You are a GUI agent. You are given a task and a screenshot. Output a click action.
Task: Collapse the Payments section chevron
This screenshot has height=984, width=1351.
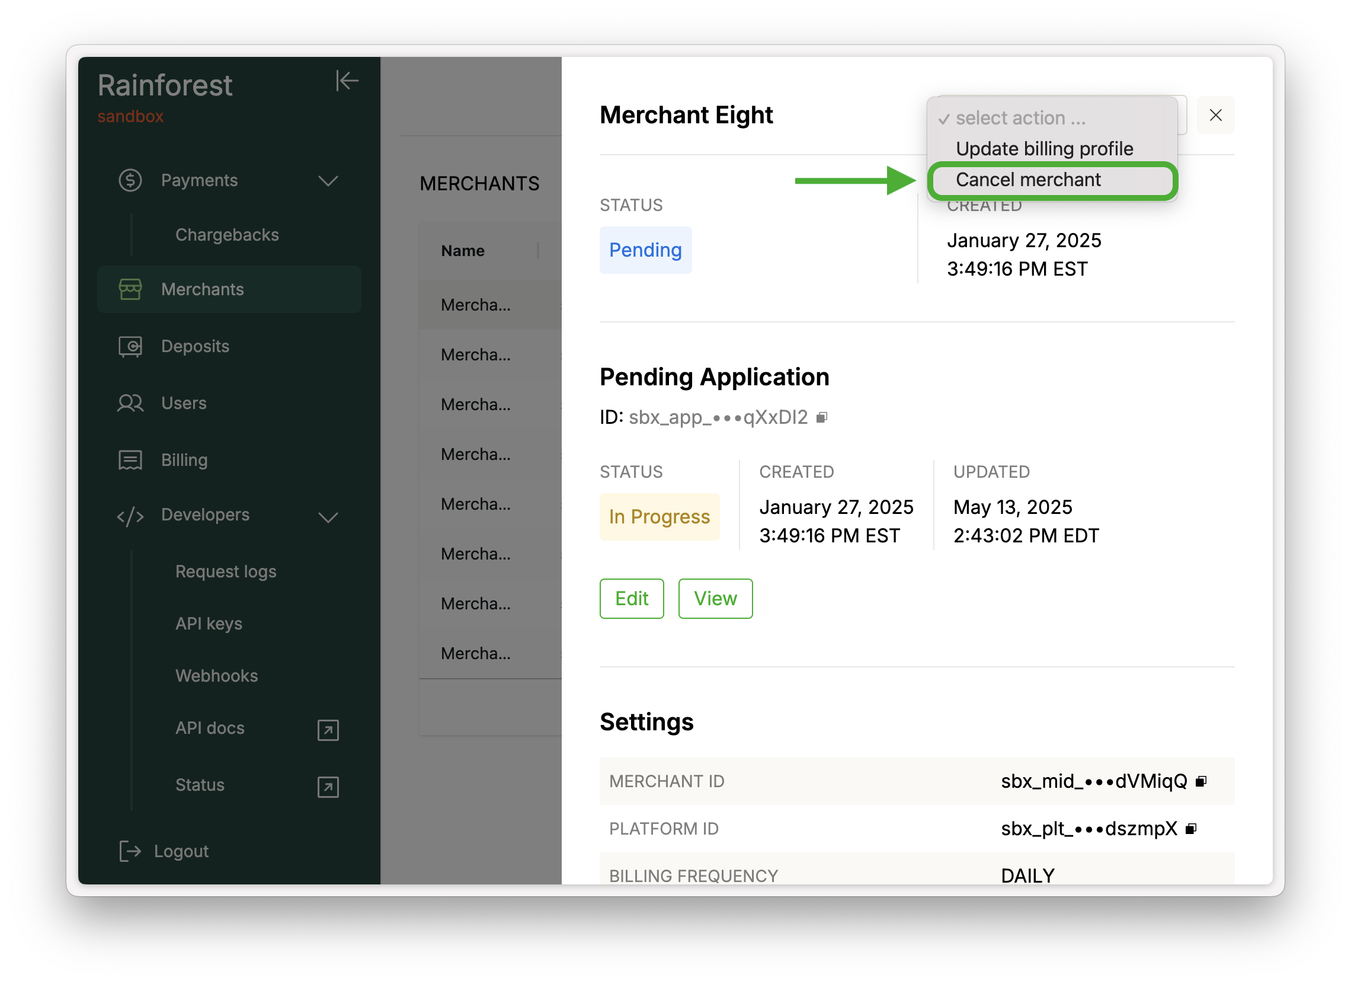328,181
